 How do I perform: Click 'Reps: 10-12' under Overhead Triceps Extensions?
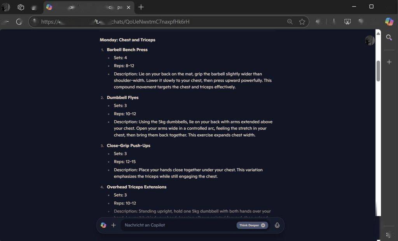(125, 203)
